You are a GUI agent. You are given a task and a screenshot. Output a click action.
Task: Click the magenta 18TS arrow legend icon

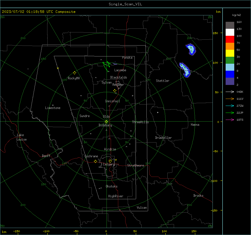[x=230, y=120]
